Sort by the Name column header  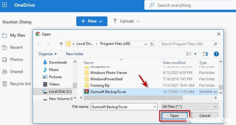pyautogui.click(x=89, y=63)
